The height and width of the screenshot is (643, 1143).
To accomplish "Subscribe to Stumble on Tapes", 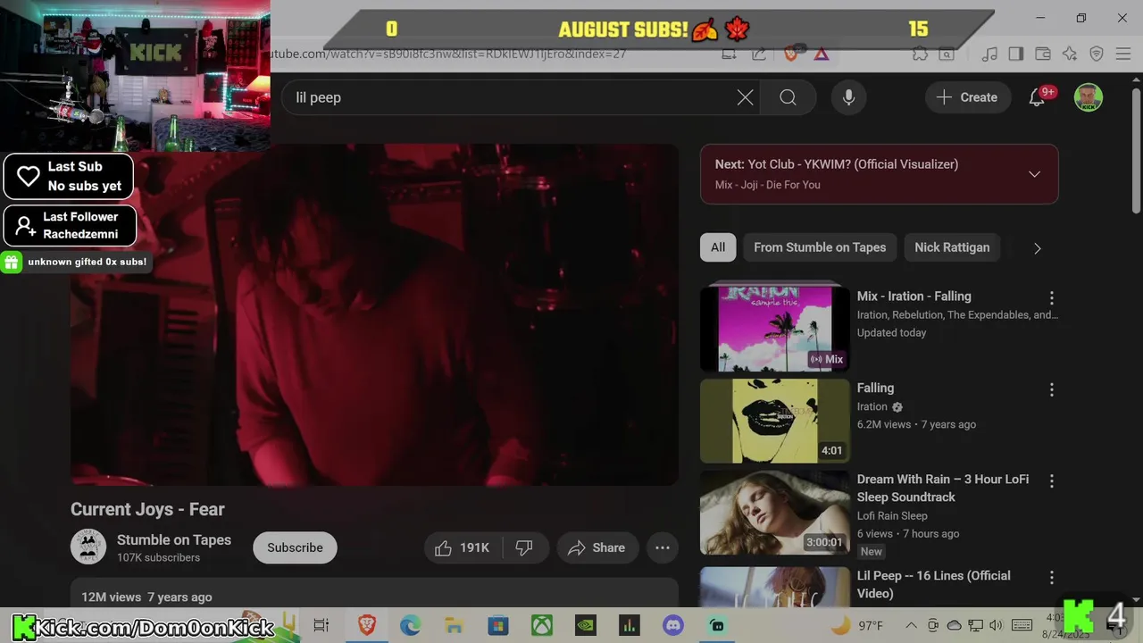I will point(295,547).
